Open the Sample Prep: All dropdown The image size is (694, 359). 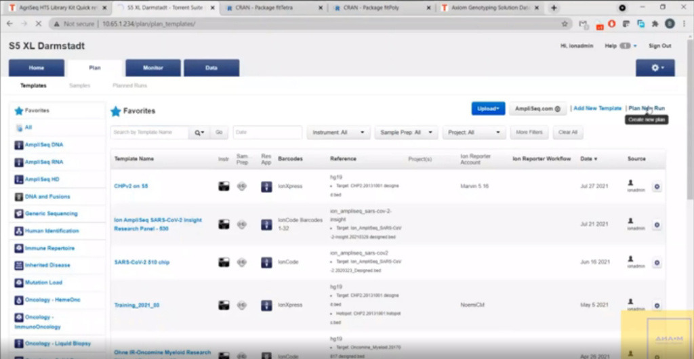click(406, 133)
